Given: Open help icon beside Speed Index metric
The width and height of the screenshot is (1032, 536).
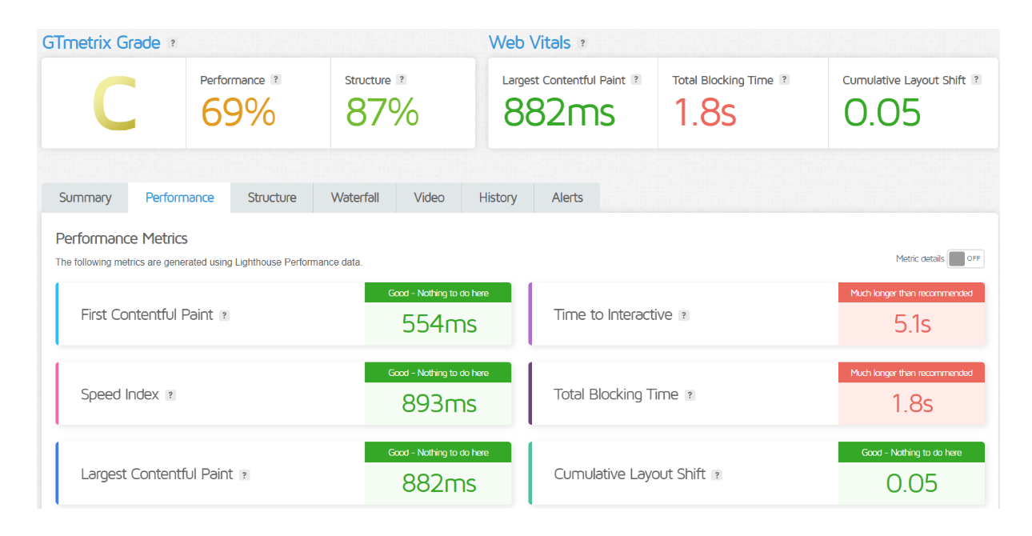Looking at the screenshot, I should [x=170, y=395].
